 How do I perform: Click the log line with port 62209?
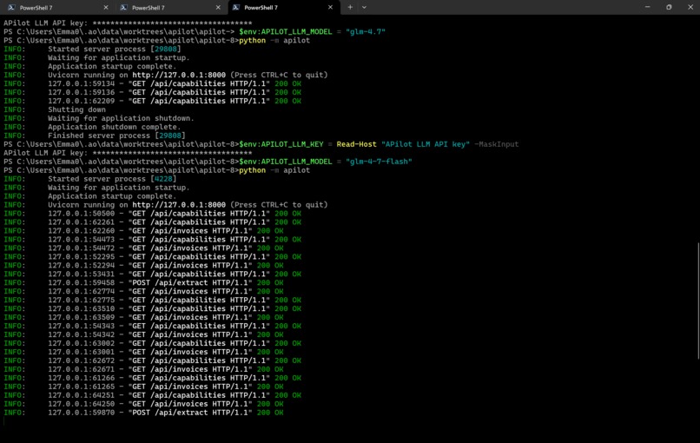coord(152,102)
